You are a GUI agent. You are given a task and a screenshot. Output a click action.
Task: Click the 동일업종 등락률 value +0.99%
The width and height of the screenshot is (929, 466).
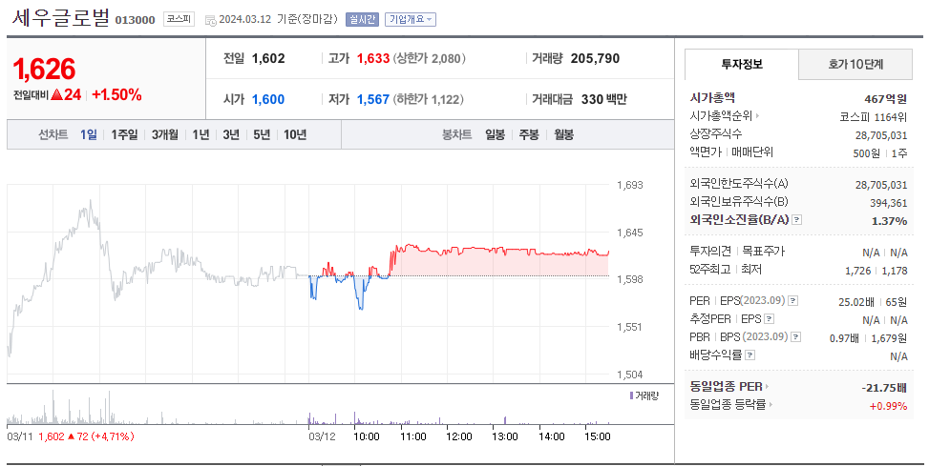(x=888, y=406)
